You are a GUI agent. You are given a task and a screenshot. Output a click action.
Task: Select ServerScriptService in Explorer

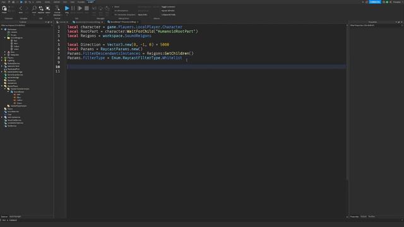tap(15, 74)
